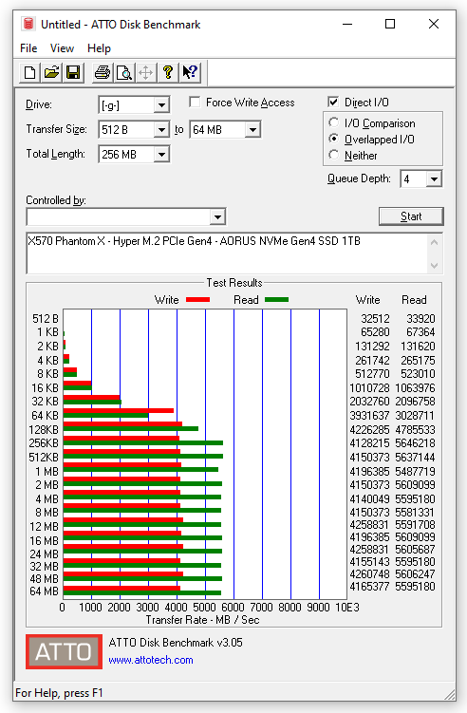This screenshot has height=713, width=467.
Task: Click the ATTO logo image
Action: tap(65, 651)
